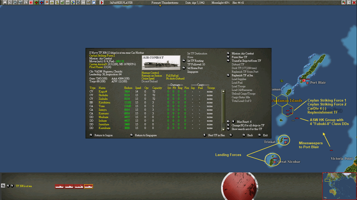Click the green flag with red arrow icon

click(x=343, y=3)
